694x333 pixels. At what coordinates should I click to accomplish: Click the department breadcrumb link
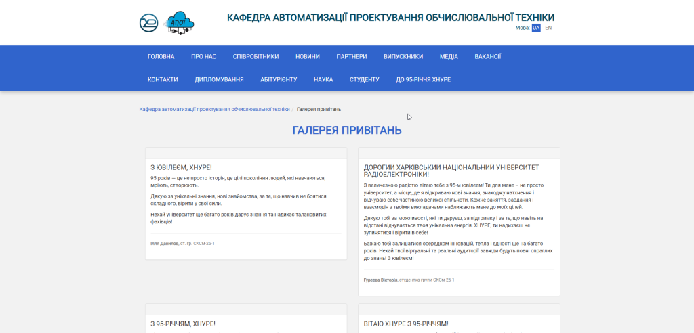tap(214, 109)
